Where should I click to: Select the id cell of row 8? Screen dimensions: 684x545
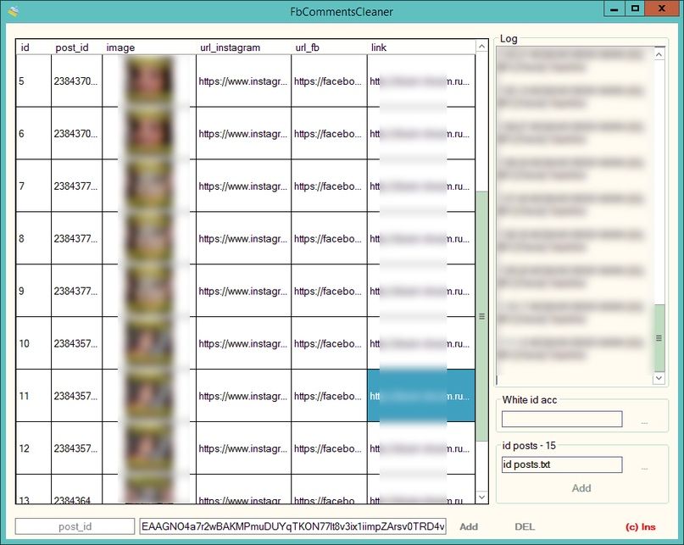(x=34, y=238)
